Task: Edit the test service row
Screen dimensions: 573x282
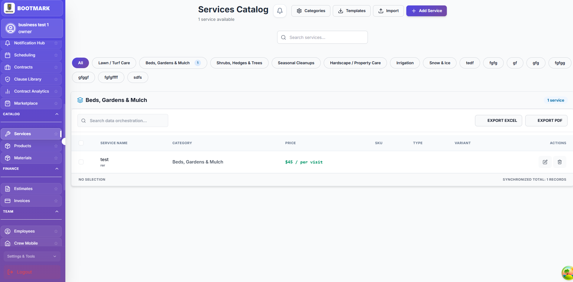Action: point(545,162)
